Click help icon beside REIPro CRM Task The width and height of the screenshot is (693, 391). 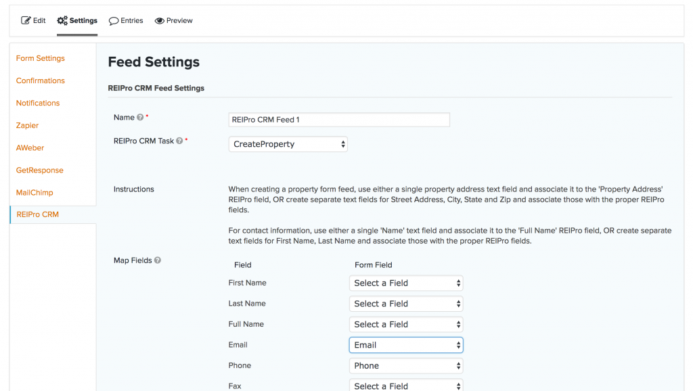click(x=179, y=141)
